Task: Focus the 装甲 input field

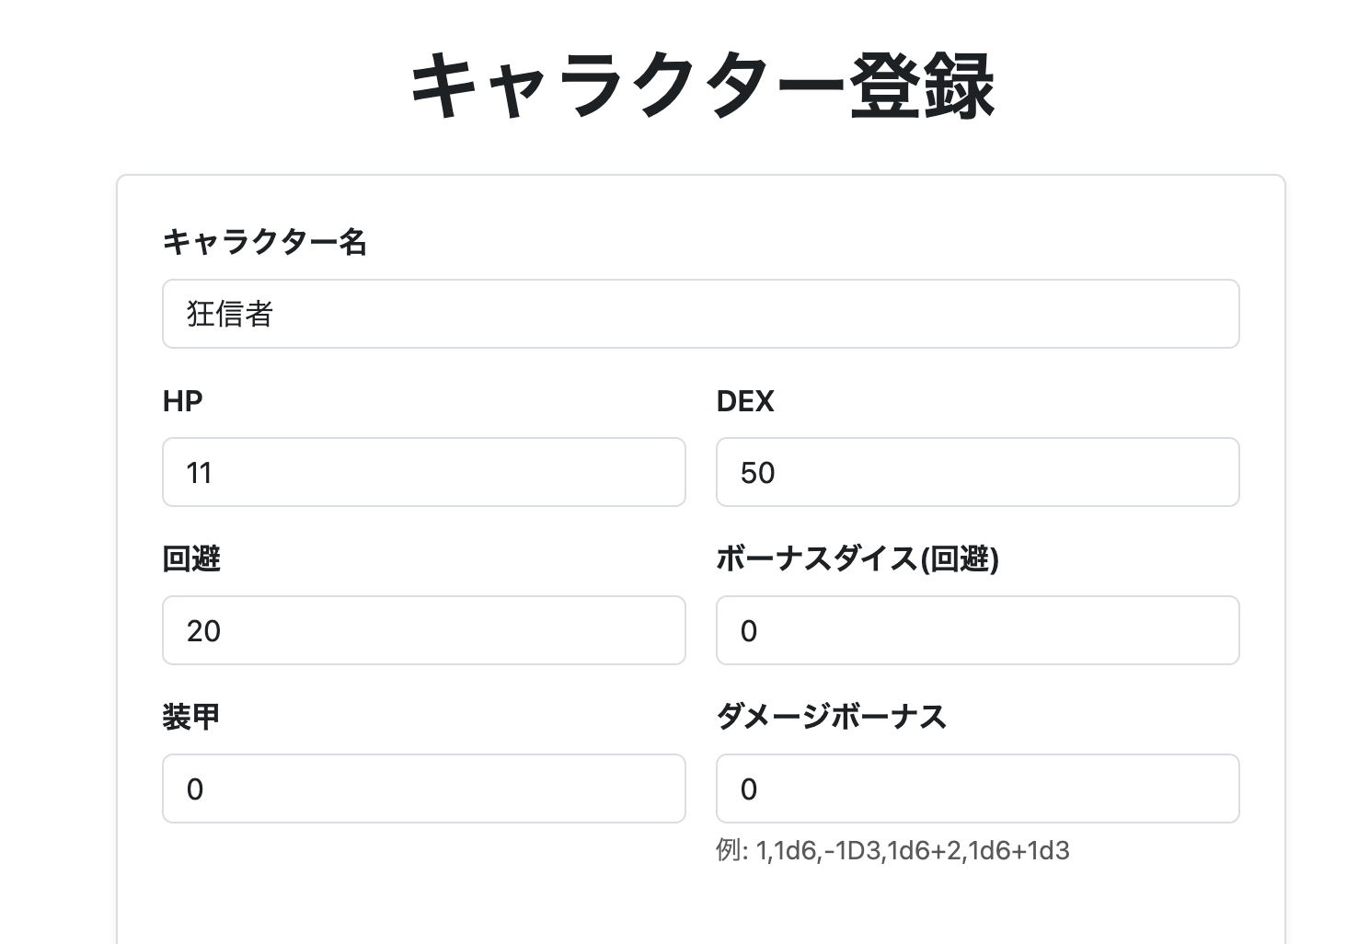Action: (x=423, y=789)
